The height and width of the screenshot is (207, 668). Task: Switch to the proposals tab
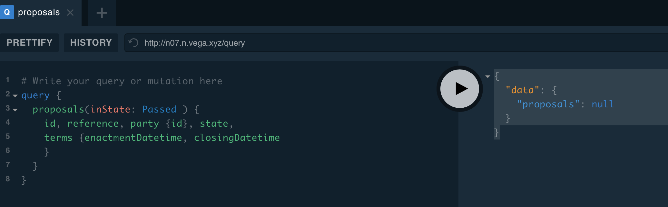click(x=39, y=12)
